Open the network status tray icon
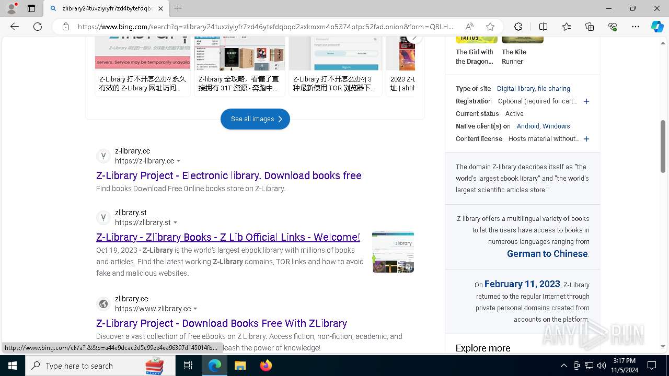Image resolution: width=669 pixels, height=376 pixels. point(589,366)
